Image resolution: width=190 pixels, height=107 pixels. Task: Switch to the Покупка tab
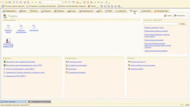pos(46,11)
